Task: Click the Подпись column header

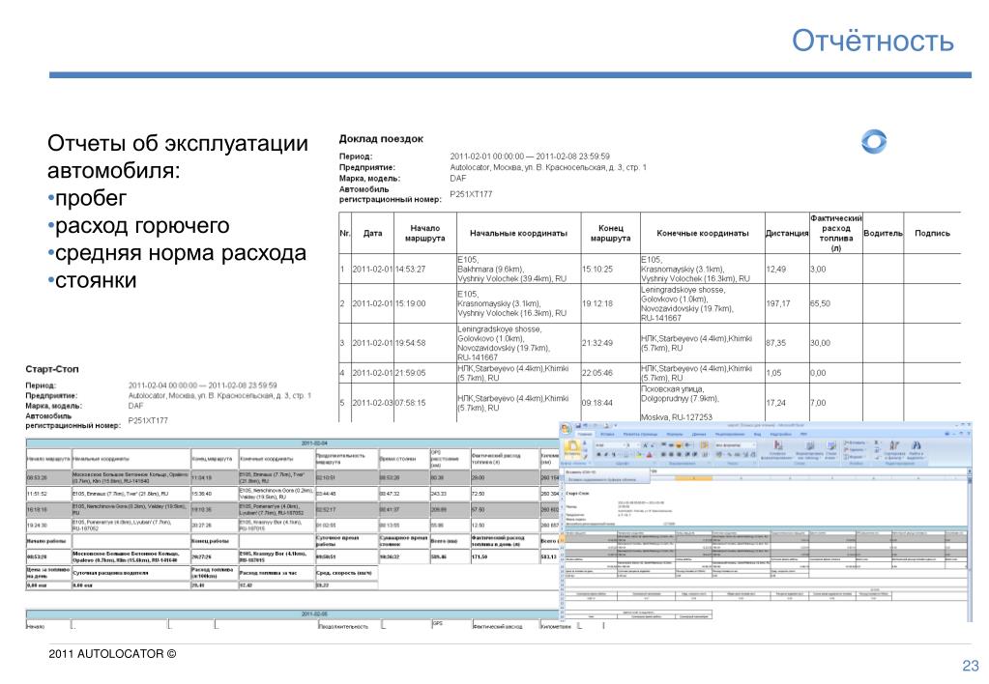Action: (x=932, y=233)
